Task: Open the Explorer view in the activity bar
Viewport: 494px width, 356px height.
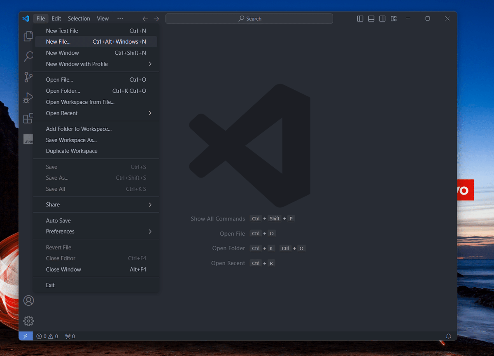Action: [28, 36]
